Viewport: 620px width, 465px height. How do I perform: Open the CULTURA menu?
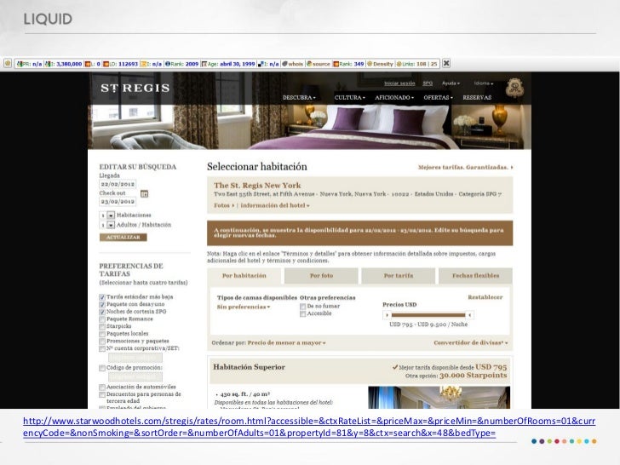[x=349, y=98]
